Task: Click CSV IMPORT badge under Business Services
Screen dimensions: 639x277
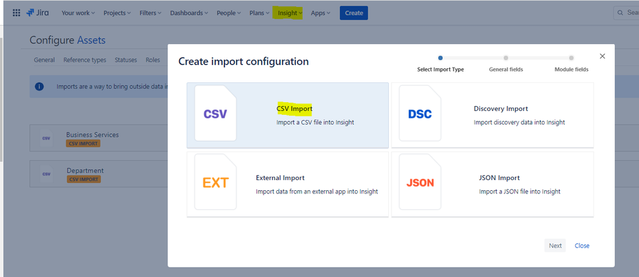Action: 83,143
